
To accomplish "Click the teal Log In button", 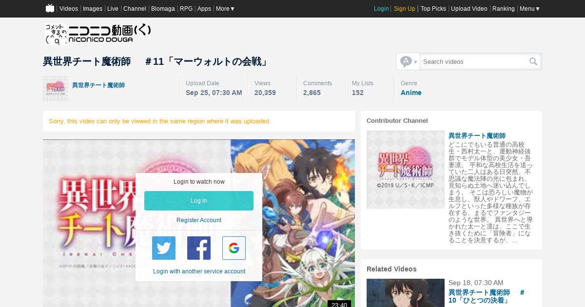I will (x=199, y=201).
